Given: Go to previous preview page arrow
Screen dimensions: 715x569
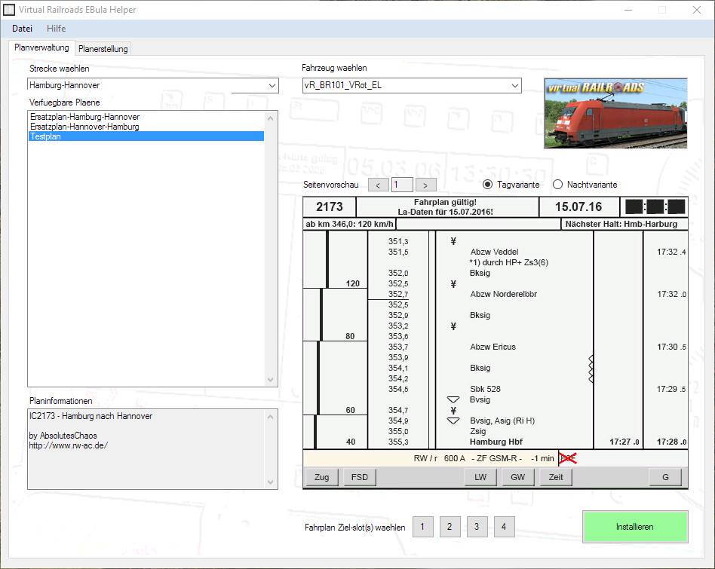Looking at the screenshot, I should click(x=379, y=185).
